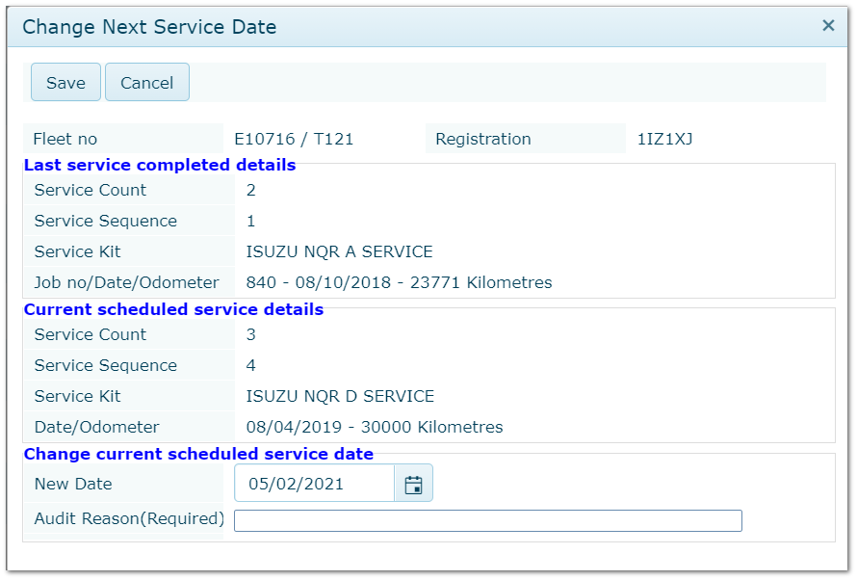Click the job 840 date and odometer value
Image resolution: width=857 pixels, height=580 pixels.
tap(399, 282)
